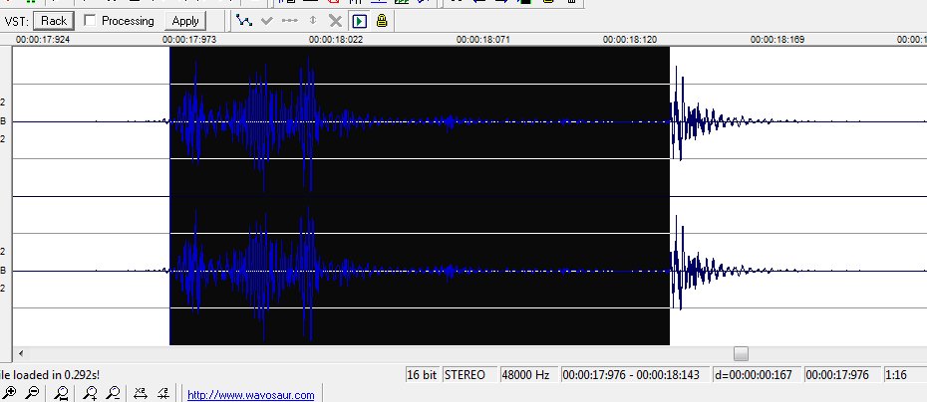Click the magnifier with small plus icon
Viewport: 927px width, 402px height.
click(90, 393)
